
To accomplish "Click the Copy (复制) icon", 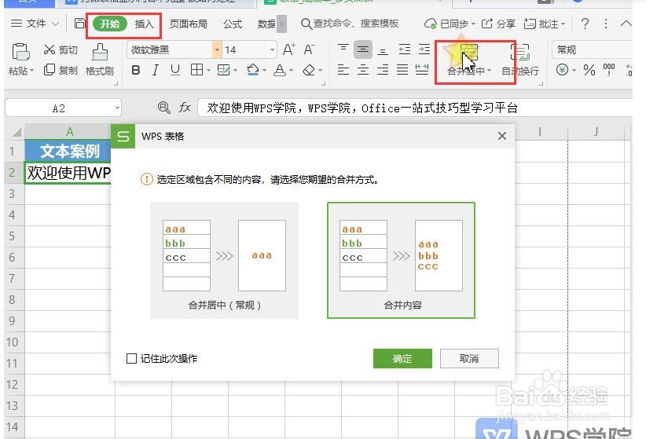I will [x=49, y=70].
